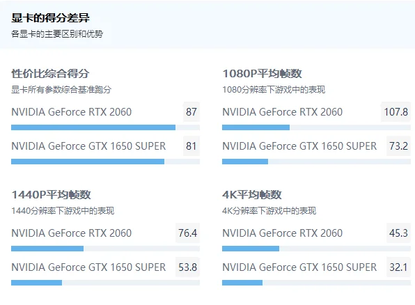Click the frame rate value 45.3
The height and width of the screenshot is (305, 415).
point(398,233)
